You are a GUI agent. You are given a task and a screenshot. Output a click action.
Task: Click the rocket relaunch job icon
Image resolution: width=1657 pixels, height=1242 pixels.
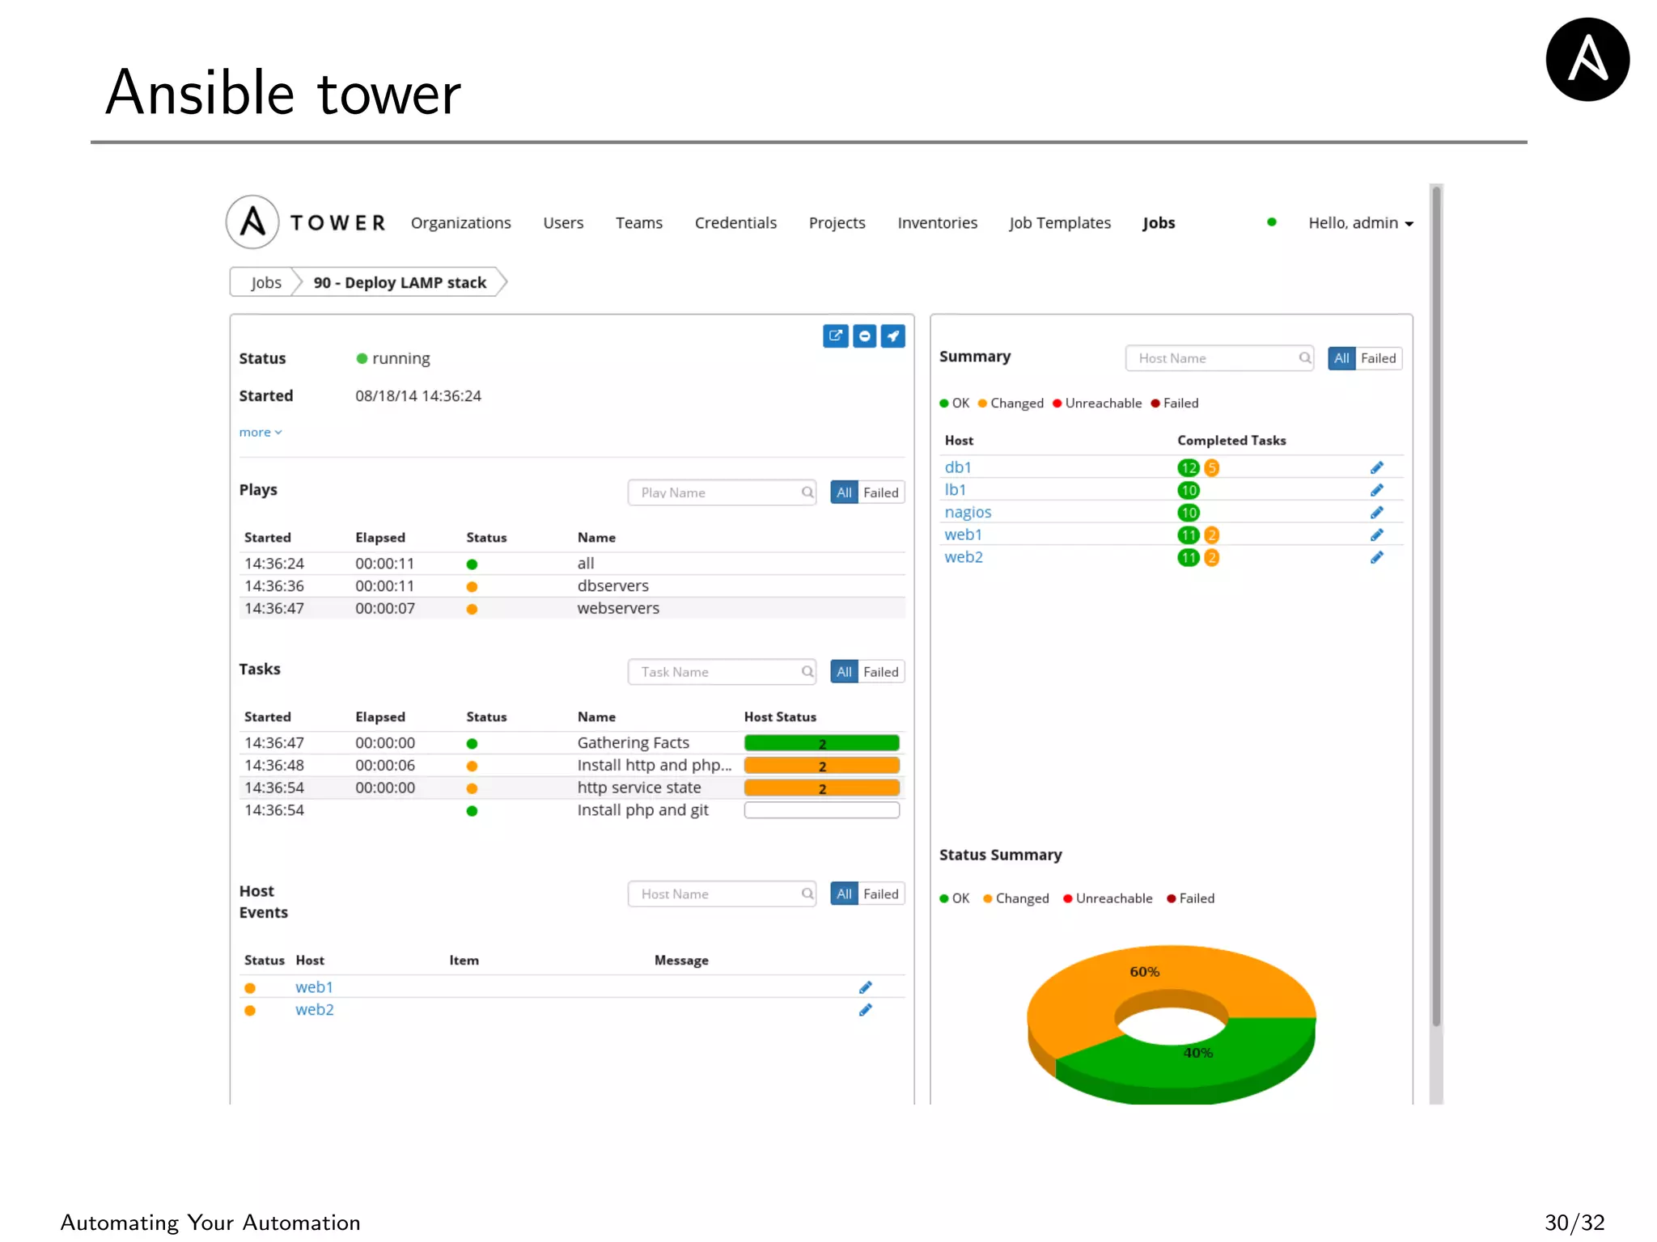(892, 336)
